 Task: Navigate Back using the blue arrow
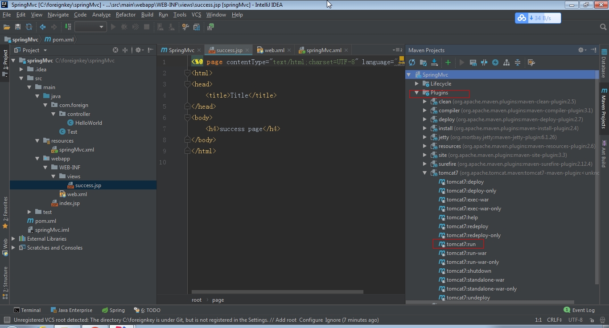point(43,27)
